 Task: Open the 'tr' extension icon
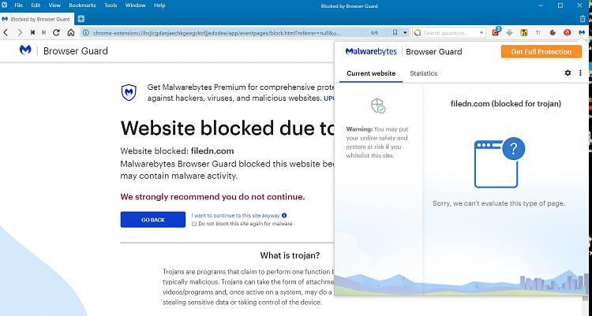point(538,33)
